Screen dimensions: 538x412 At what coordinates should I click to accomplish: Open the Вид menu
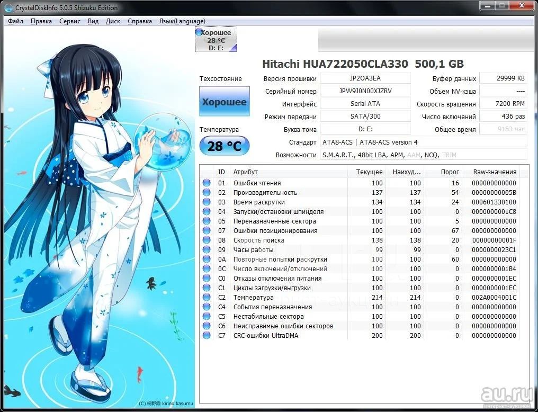click(x=93, y=21)
